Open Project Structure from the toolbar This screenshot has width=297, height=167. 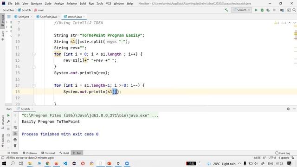pyautogui.click(x=282, y=10)
